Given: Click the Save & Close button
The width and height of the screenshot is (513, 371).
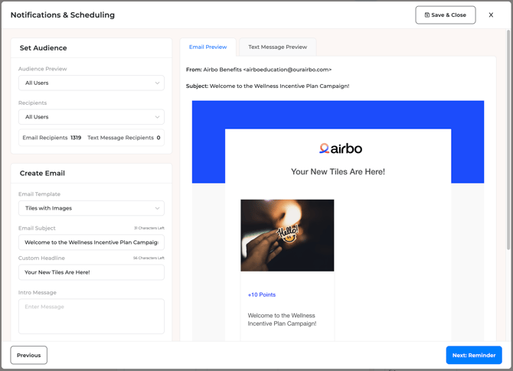Looking at the screenshot, I should pos(446,15).
